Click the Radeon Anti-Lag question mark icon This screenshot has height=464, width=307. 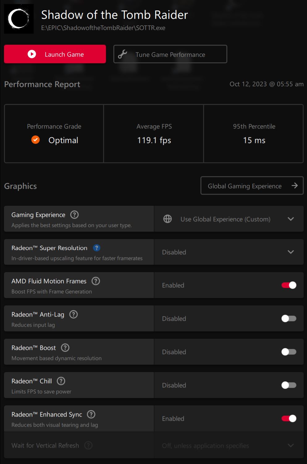[x=74, y=314]
